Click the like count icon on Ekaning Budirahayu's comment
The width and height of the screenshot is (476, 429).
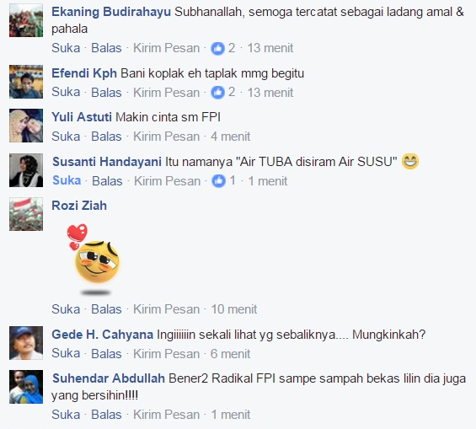tap(217, 48)
